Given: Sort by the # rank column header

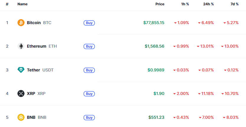Looking at the screenshot, I should coord(7,4).
